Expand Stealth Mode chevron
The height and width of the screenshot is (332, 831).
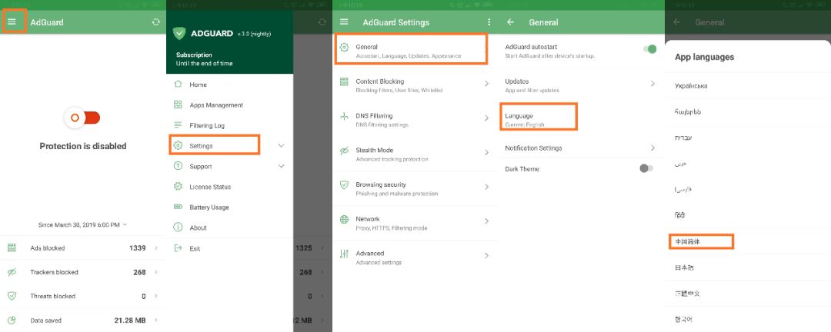pyautogui.click(x=486, y=152)
